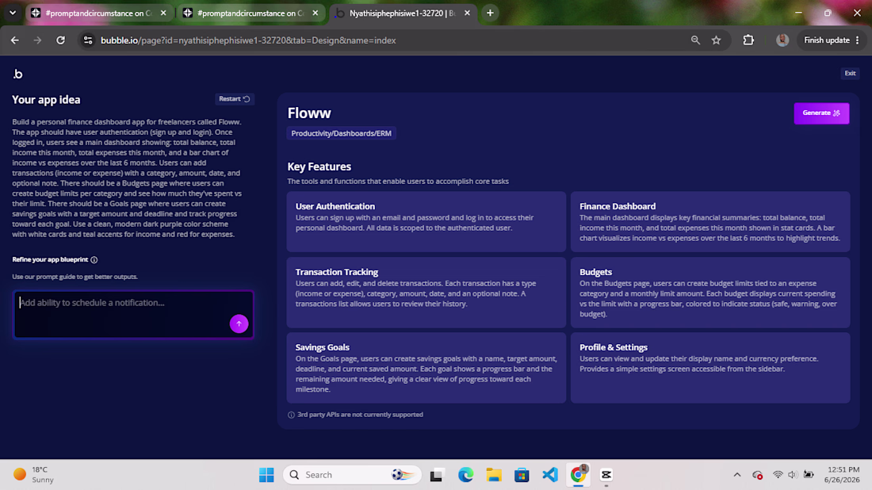Go back with the browser back arrow
This screenshot has width=872, height=490.
pyautogui.click(x=15, y=40)
